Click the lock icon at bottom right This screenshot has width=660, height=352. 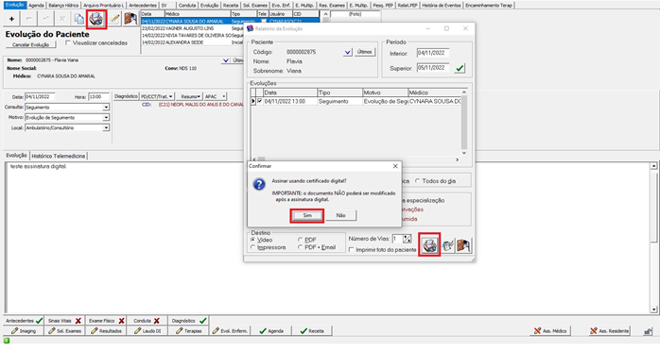(648, 331)
